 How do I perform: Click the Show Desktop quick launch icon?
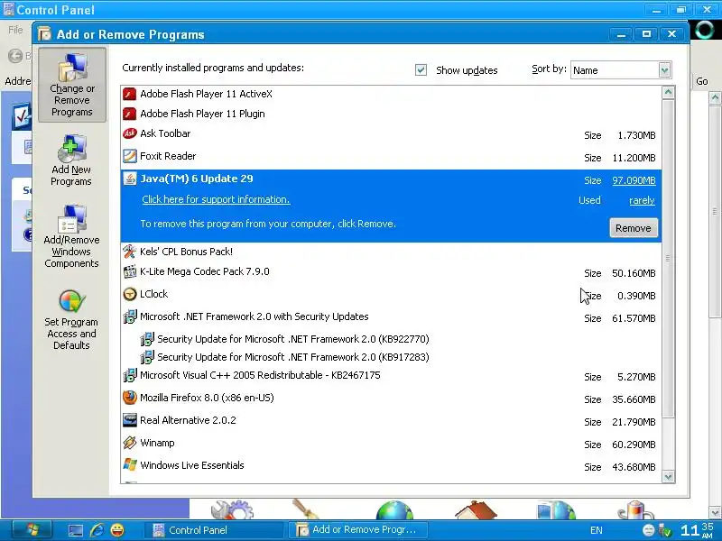[76, 530]
